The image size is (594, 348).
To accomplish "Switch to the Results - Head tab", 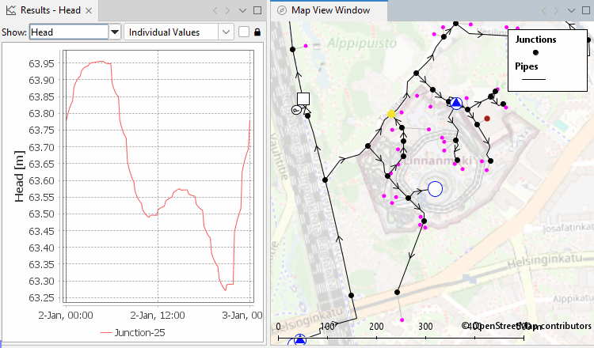I will [48, 11].
